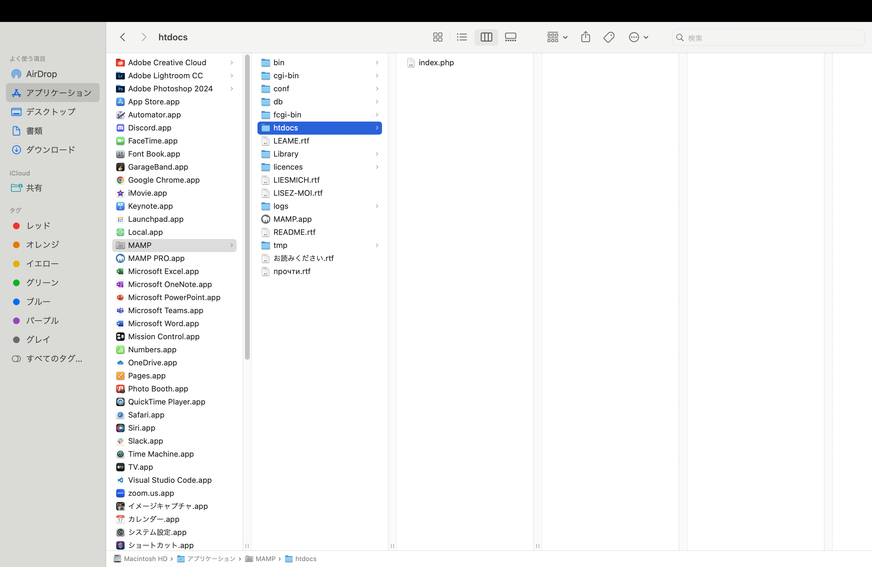Select MAMP.app in the MAMP column

click(x=319, y=219)
